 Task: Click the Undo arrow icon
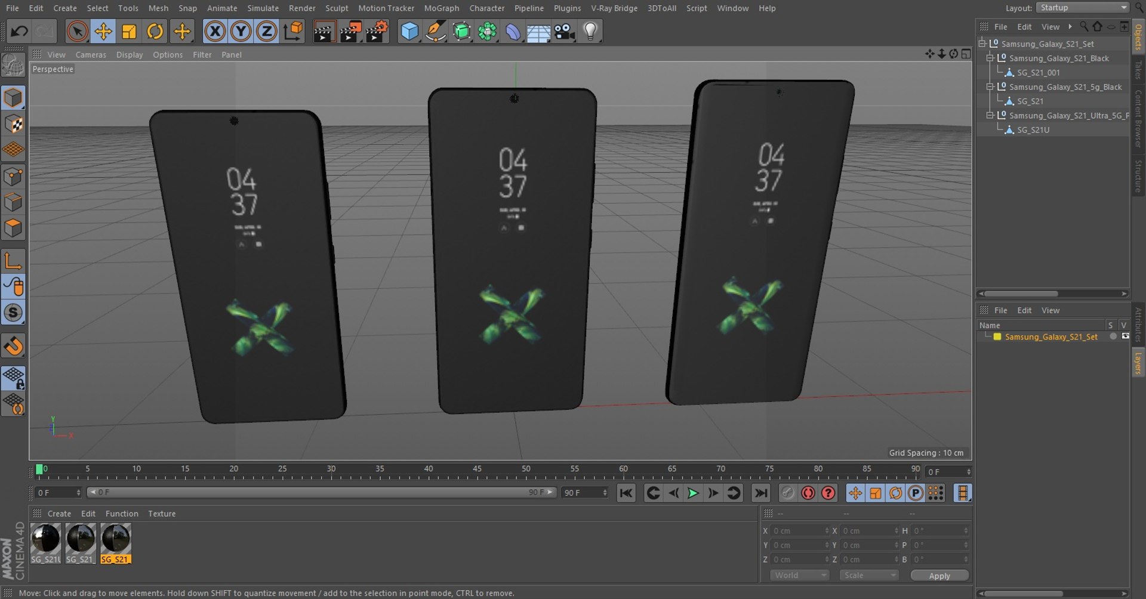[19, 31]
